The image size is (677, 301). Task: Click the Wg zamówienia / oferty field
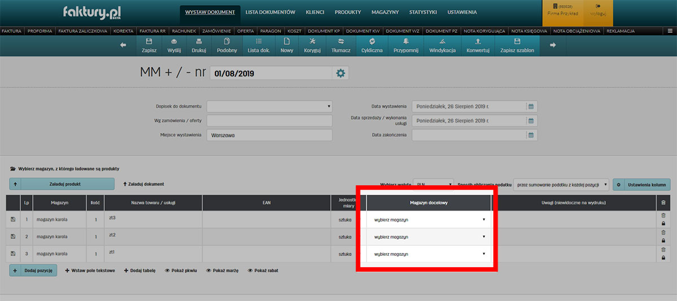[x=270, y=120]
